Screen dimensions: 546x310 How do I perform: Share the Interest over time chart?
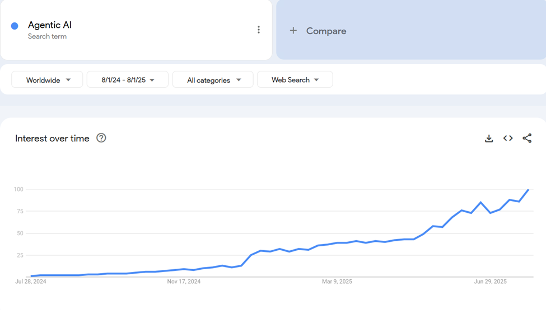coord(527,139)
